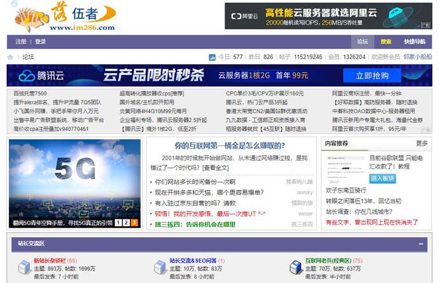Viewport: 439px width, 283px height.
Task: Open 好耶数据 高防服务器 link
Action: point(375,102)
